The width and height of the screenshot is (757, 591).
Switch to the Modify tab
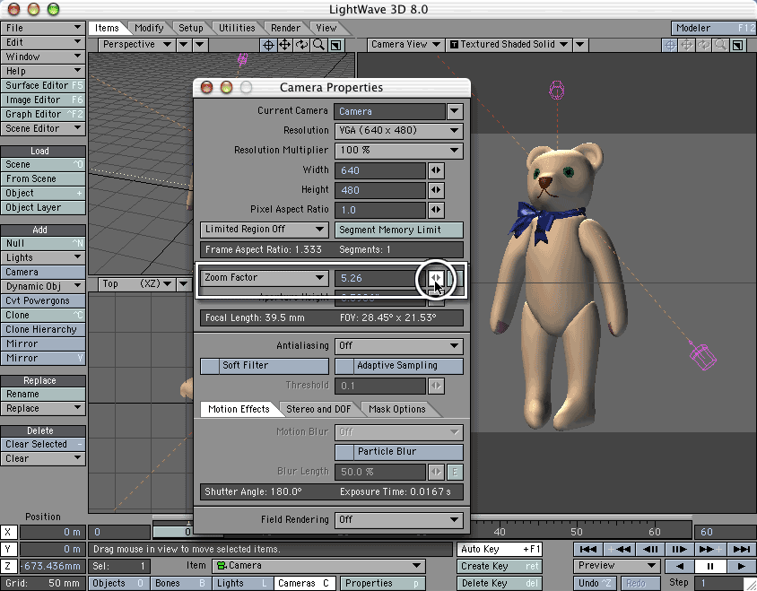click(x=149, y=28)
